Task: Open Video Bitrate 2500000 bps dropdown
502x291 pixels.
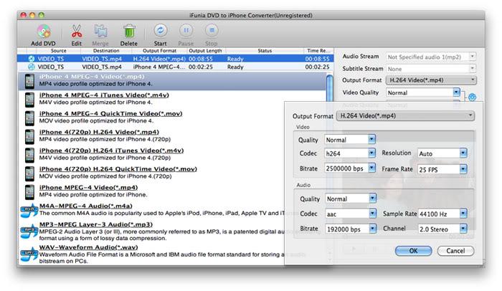Action: pyautogui.click(x=350, y=168)
